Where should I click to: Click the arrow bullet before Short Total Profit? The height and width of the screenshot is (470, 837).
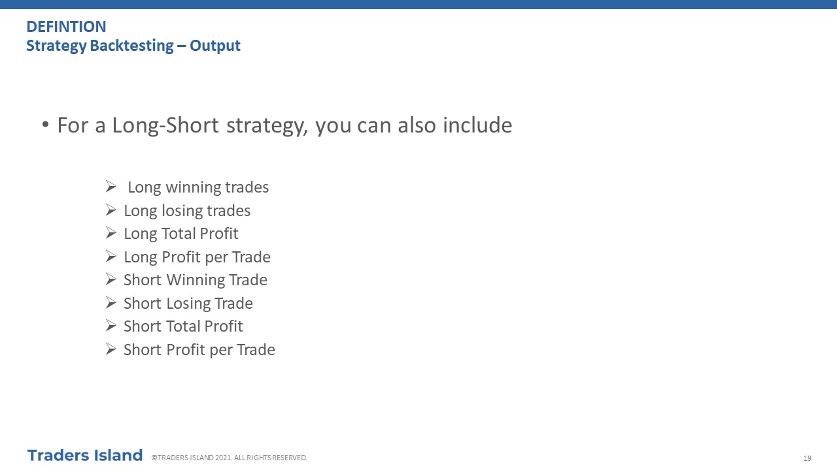[111, 326]
